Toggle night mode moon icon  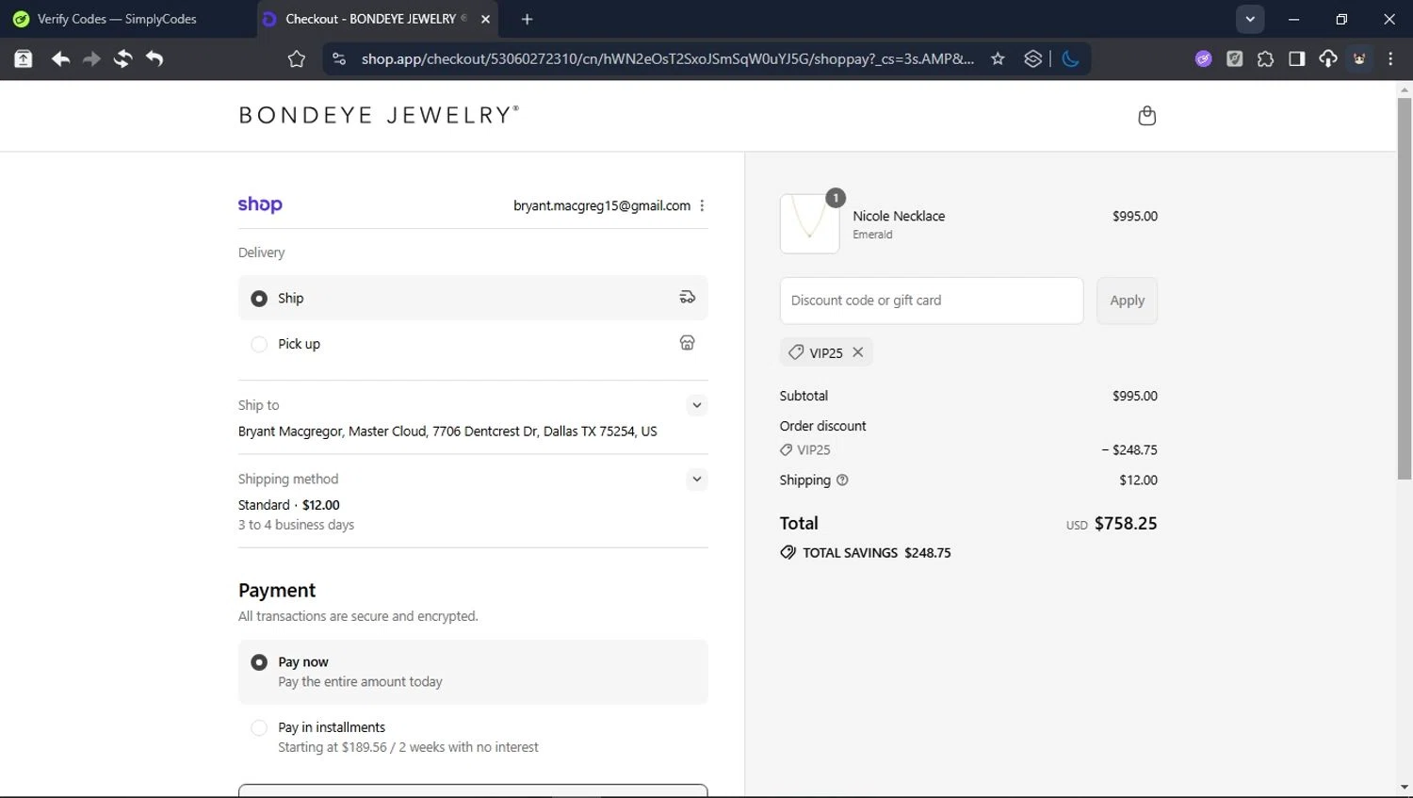coord(1070,59)
